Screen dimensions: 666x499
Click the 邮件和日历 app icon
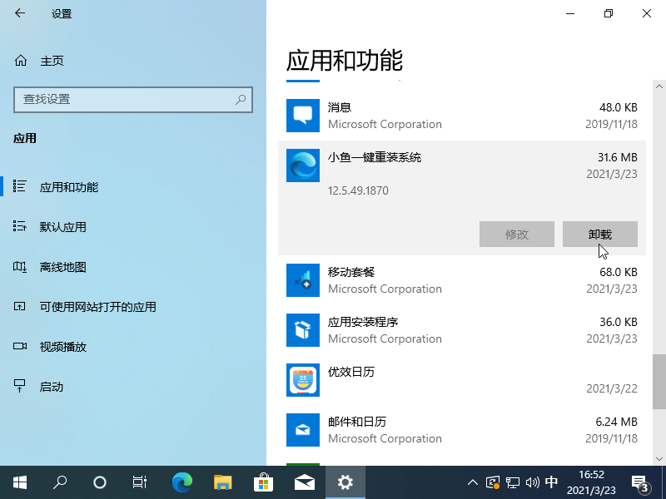point(303,430)
